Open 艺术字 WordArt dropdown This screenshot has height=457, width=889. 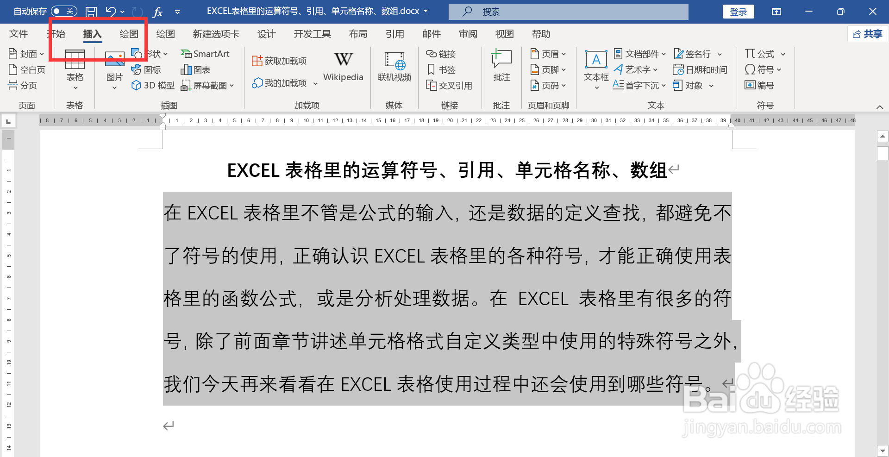[x=636, y=69]
